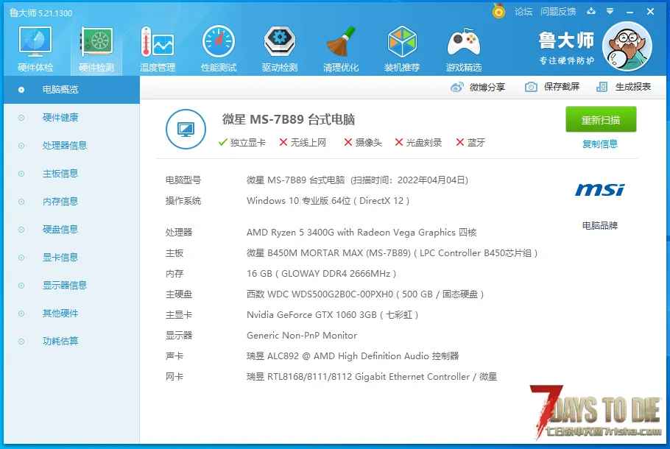The image size is (670, 449).
Task: Click the 生成报表 report icon
Action: pos(602,87)
